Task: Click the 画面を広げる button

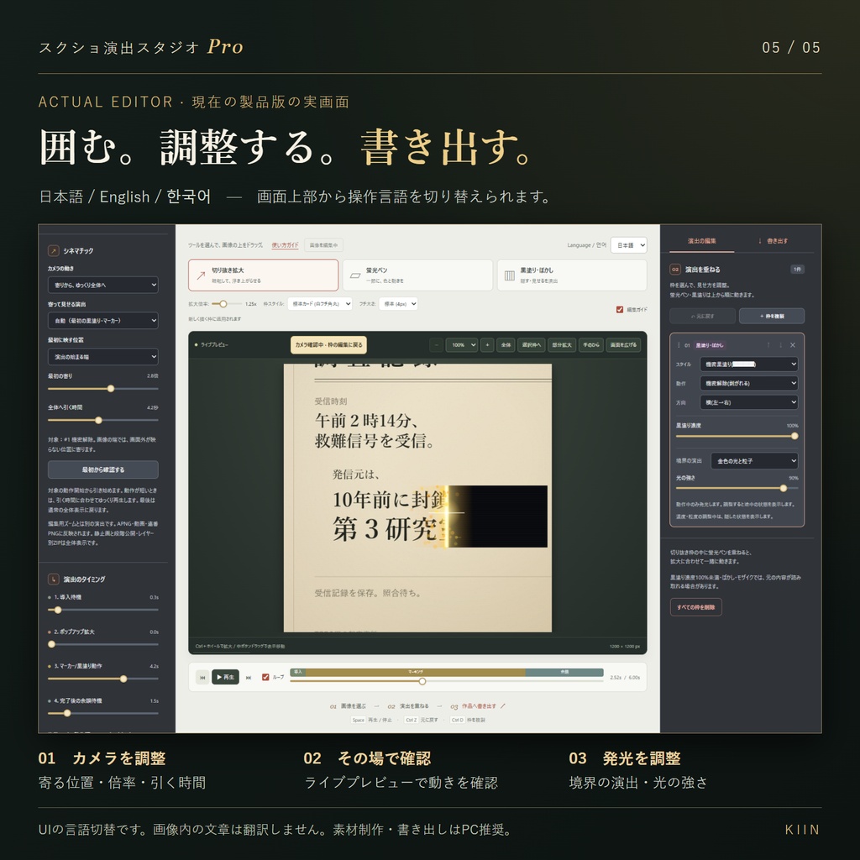Action: [623, 345]
